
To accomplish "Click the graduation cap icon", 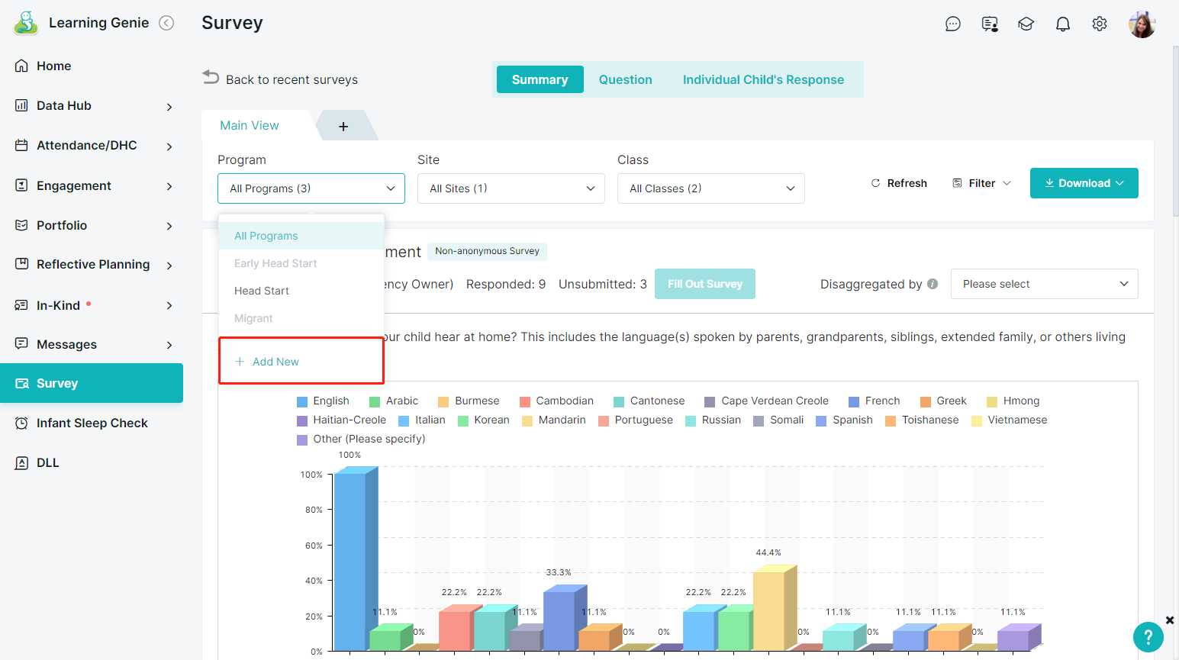I will (1026, 24).
